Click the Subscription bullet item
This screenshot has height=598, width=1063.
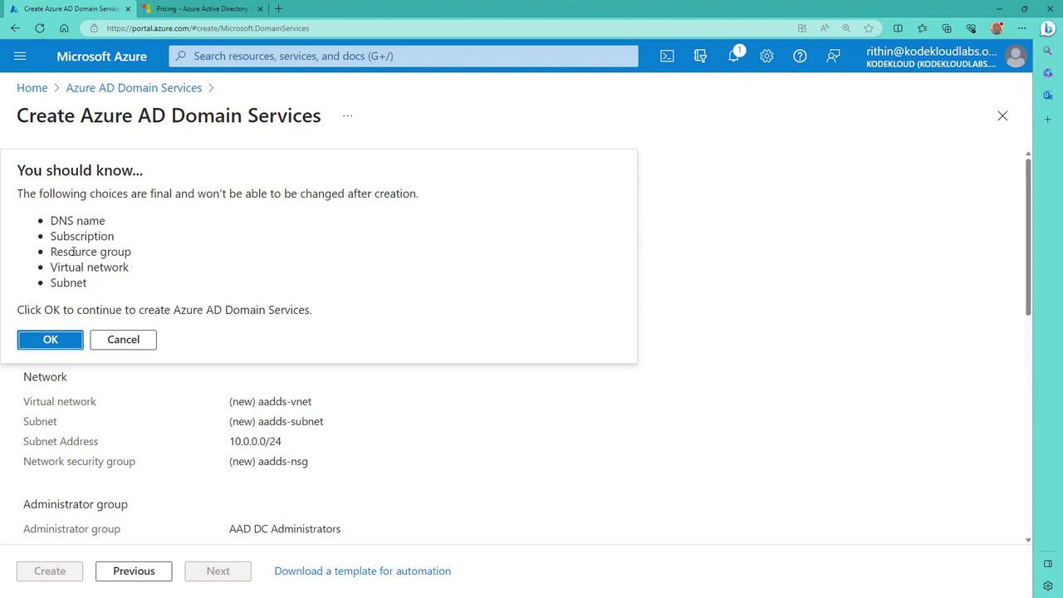pos(82,237)
